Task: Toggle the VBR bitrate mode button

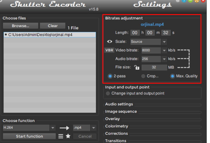Action: click(109, 50)
